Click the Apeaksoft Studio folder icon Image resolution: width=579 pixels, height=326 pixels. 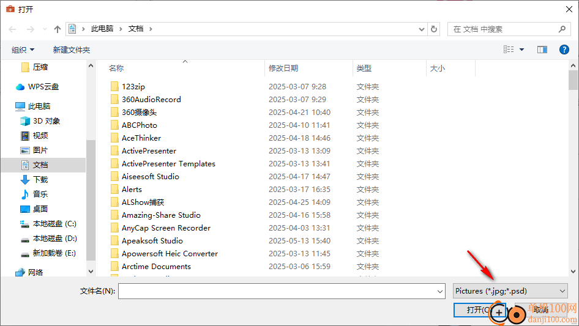114,241
